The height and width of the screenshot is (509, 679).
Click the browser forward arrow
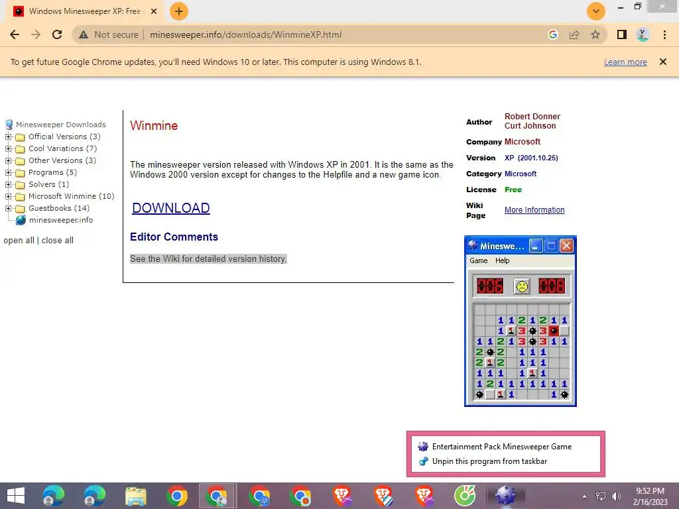coord(36,34)
